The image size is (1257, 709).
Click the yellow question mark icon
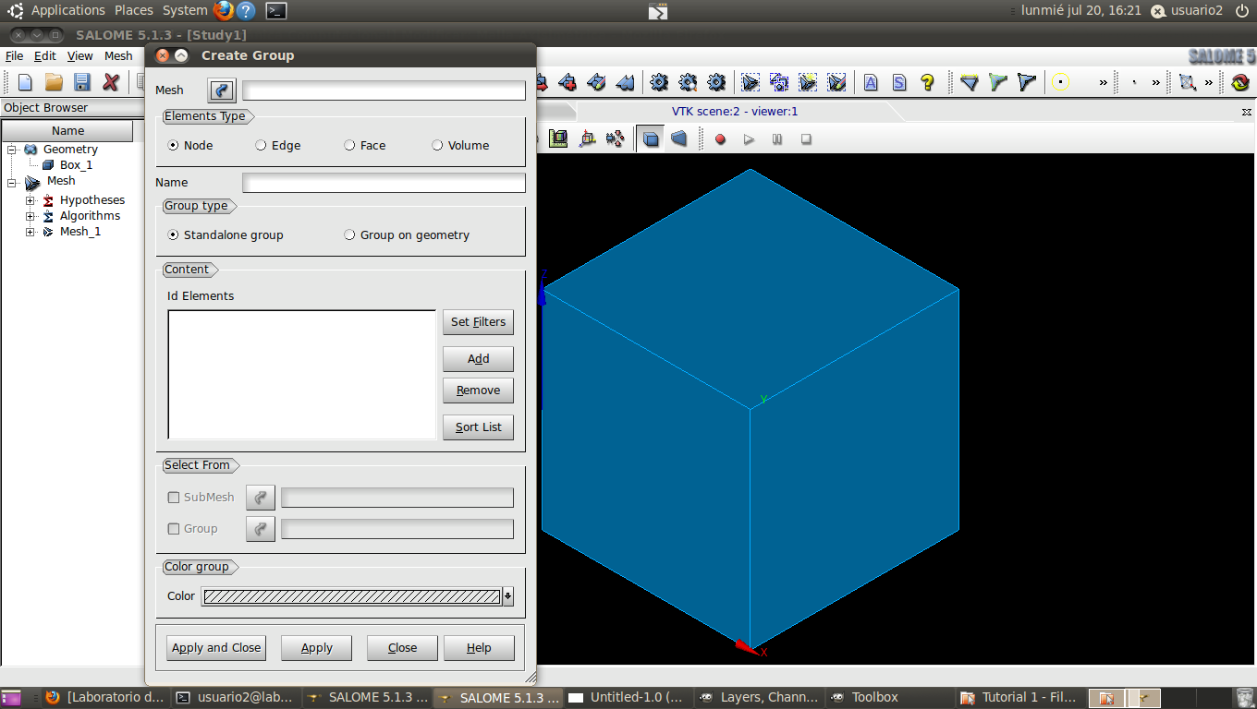click(x=928, y=82)
